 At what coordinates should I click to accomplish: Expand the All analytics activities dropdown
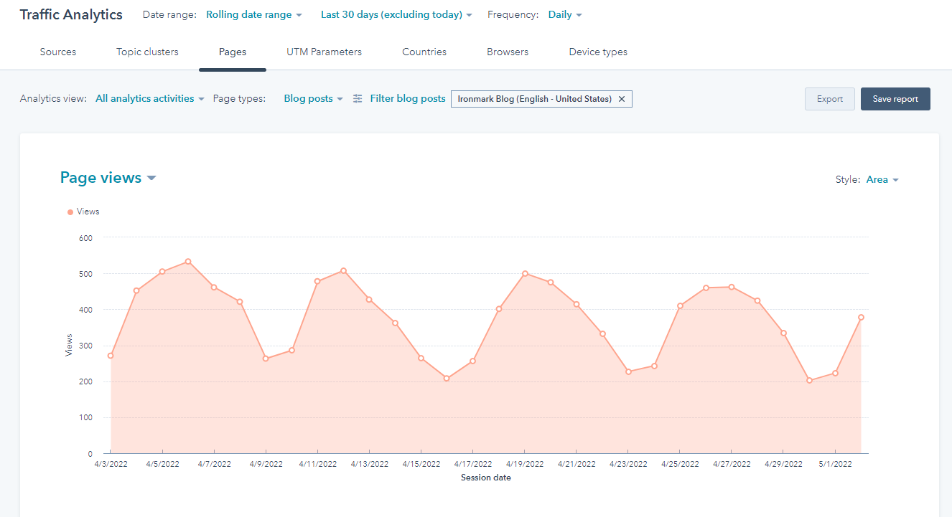[x=150, y=99]
